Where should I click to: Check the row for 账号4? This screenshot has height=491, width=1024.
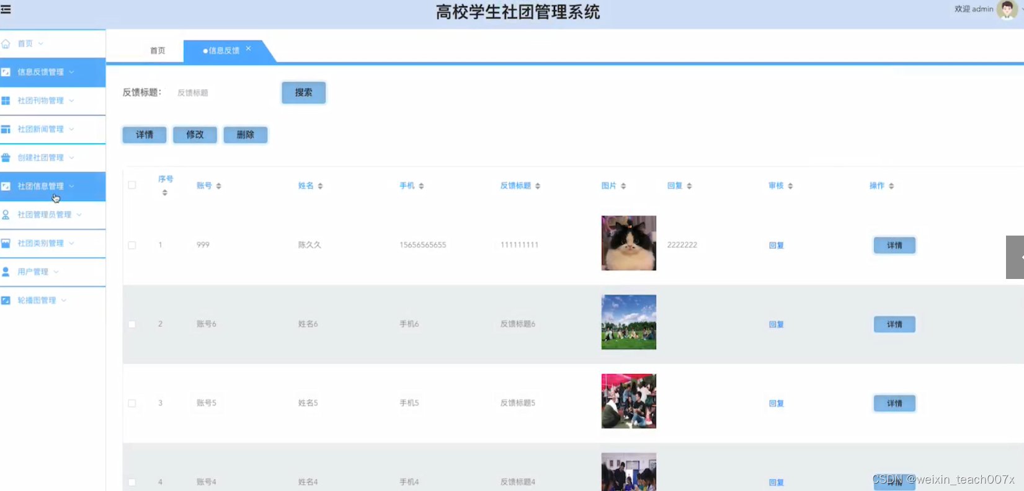coord(132,482)
